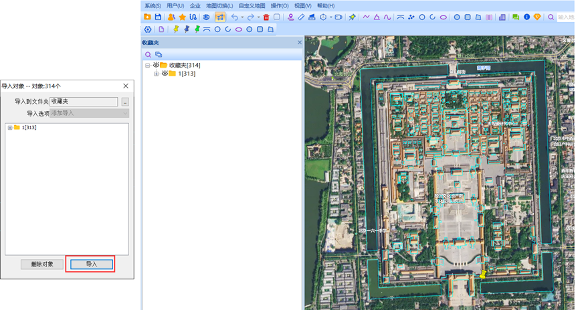Click the purple building icon
Screen dimensions: 576x310
[x=502, y=17]
